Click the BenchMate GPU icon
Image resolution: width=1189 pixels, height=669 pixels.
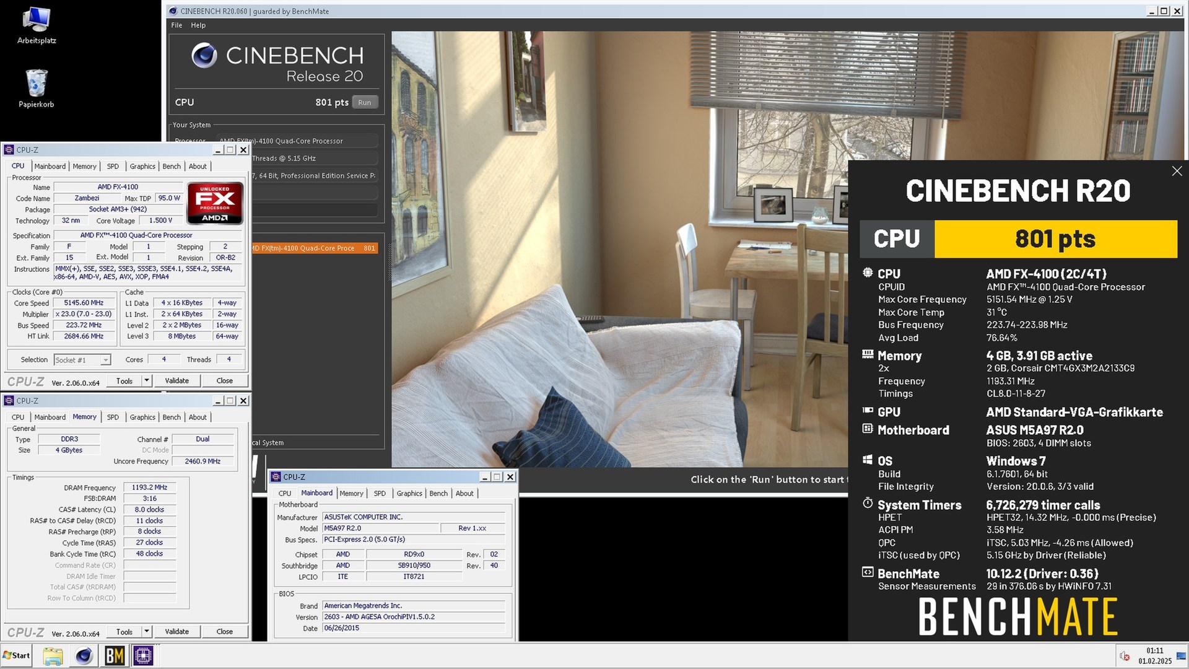point(868,411)
